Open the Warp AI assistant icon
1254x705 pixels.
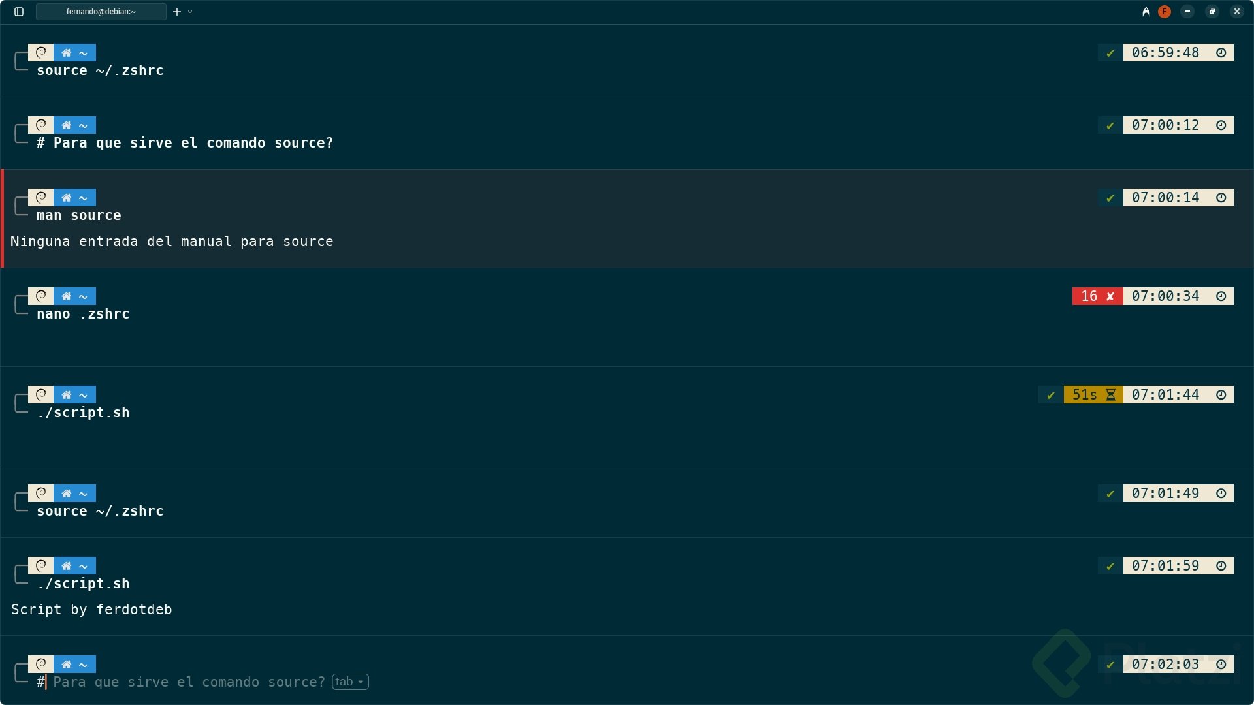[1146, 12]
